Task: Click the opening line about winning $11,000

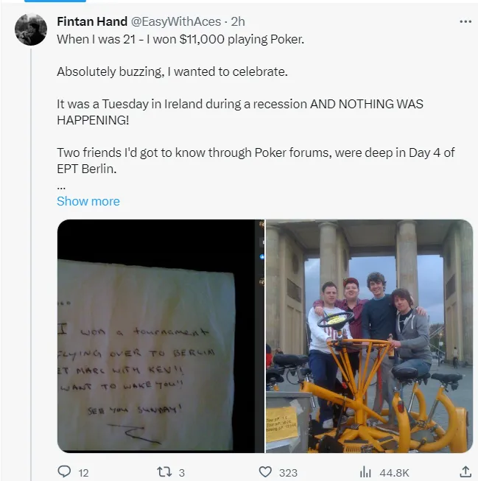Action: [x=180, y=39]
